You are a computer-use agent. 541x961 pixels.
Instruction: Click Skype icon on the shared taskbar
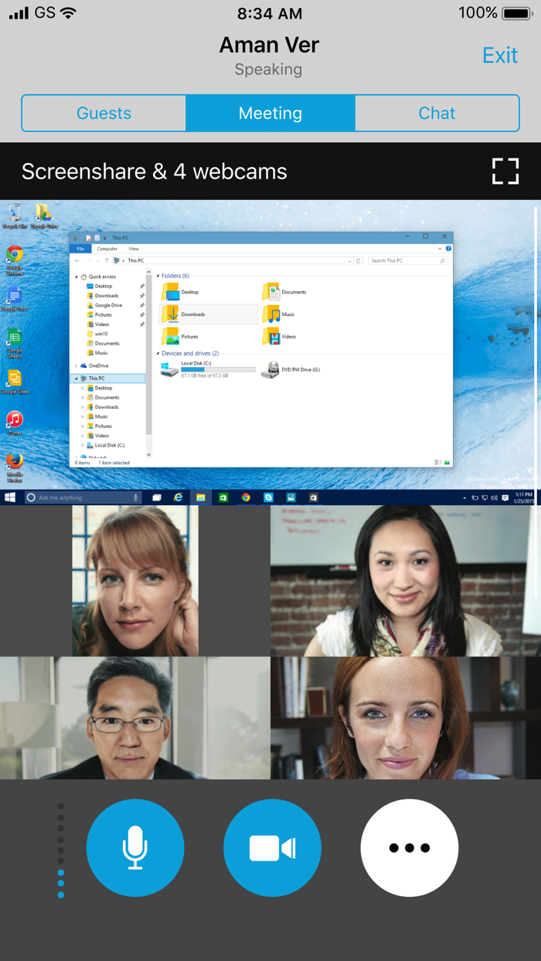[268, 497]
